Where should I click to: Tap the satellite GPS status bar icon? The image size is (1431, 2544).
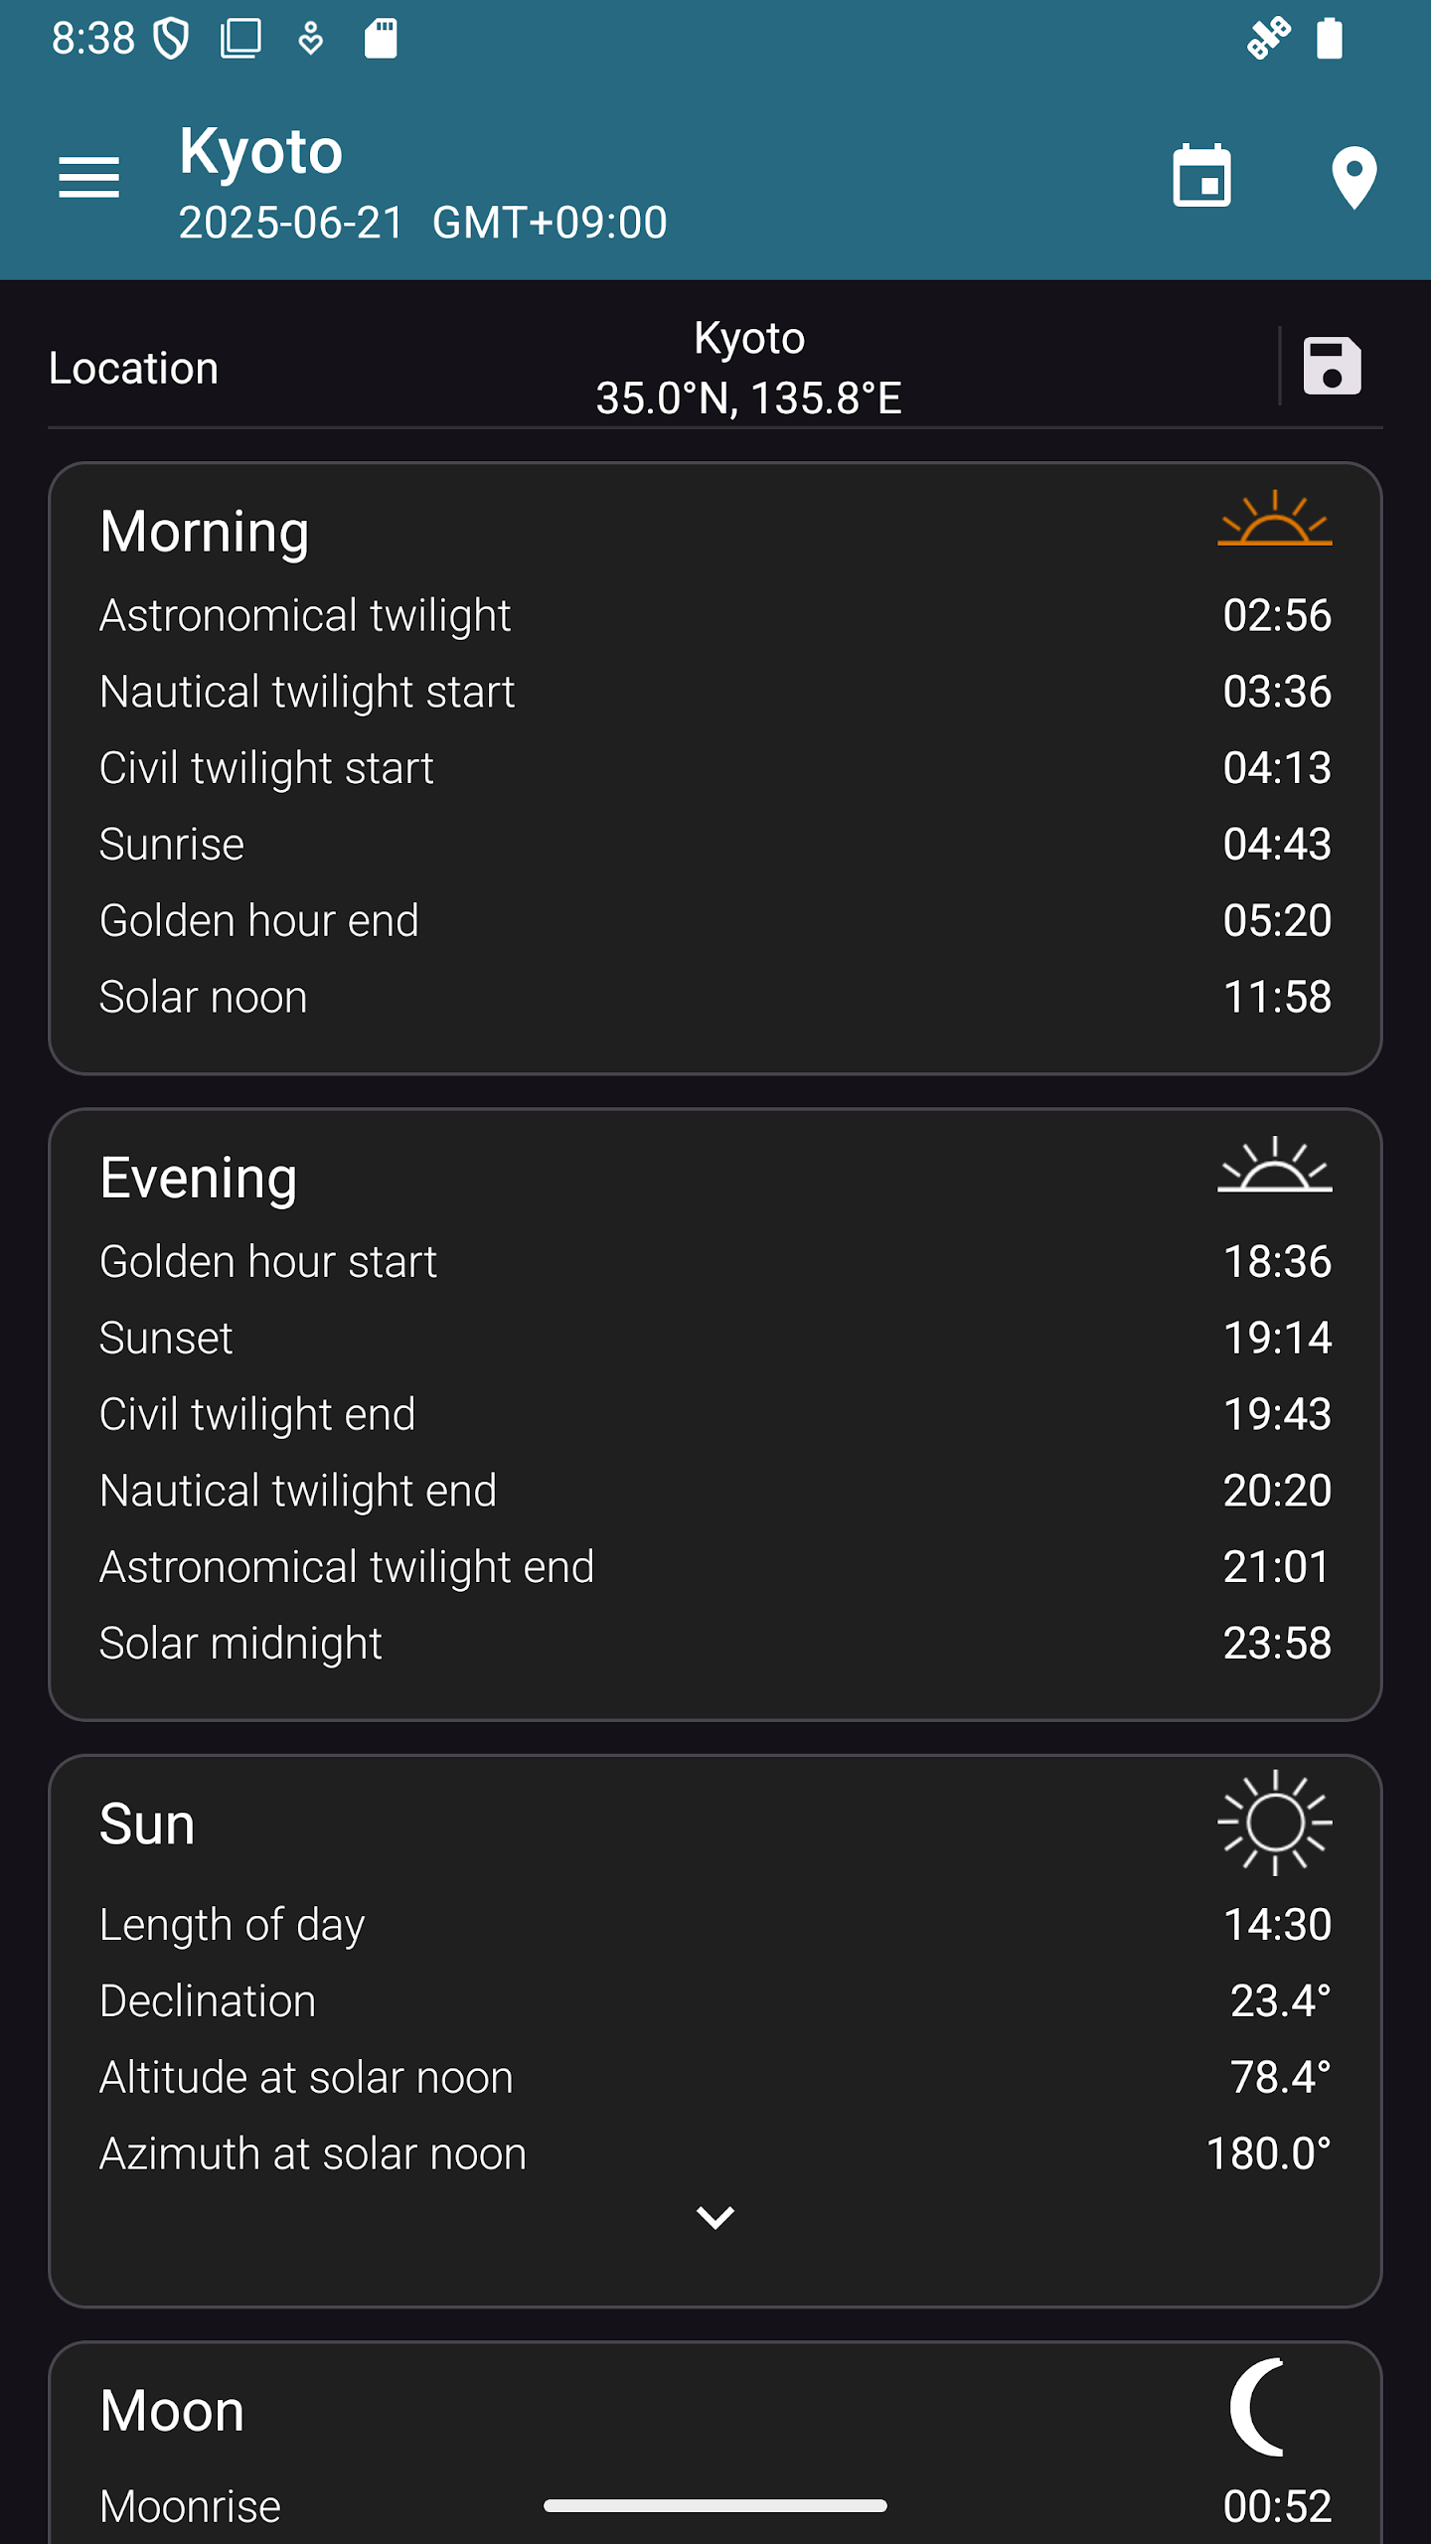coord(1269,39)
